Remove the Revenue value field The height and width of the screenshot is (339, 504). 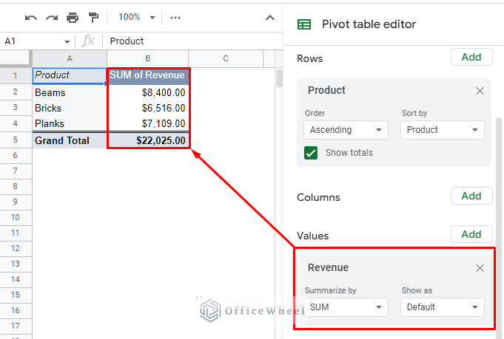point(480,268)
